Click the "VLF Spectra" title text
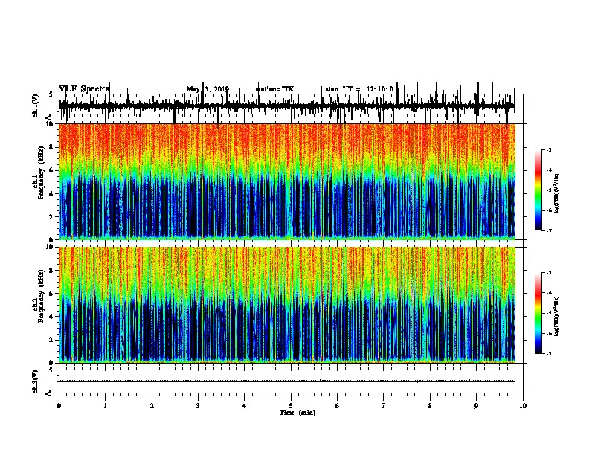The height and width of the screenshot is (455, 589). coord(84,88)
